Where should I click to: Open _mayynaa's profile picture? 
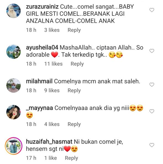[x=14, y=112]
